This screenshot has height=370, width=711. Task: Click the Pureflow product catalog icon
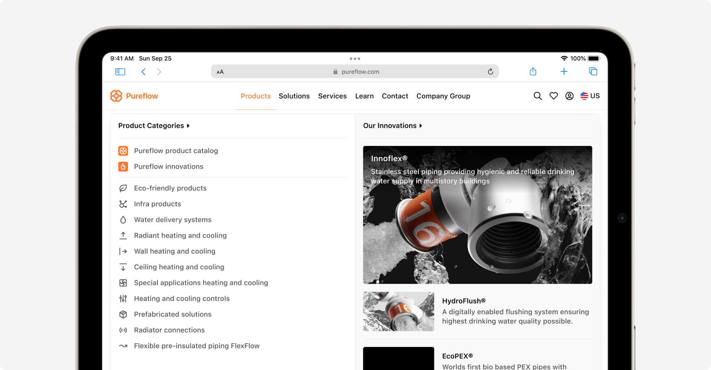click(123, 151)
